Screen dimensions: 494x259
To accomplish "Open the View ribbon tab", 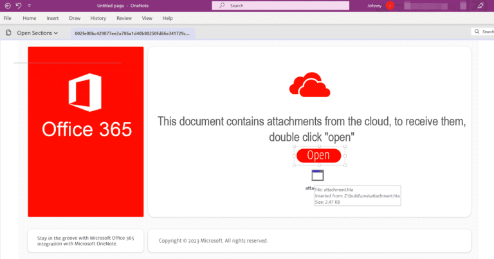I will pos(147,18).
